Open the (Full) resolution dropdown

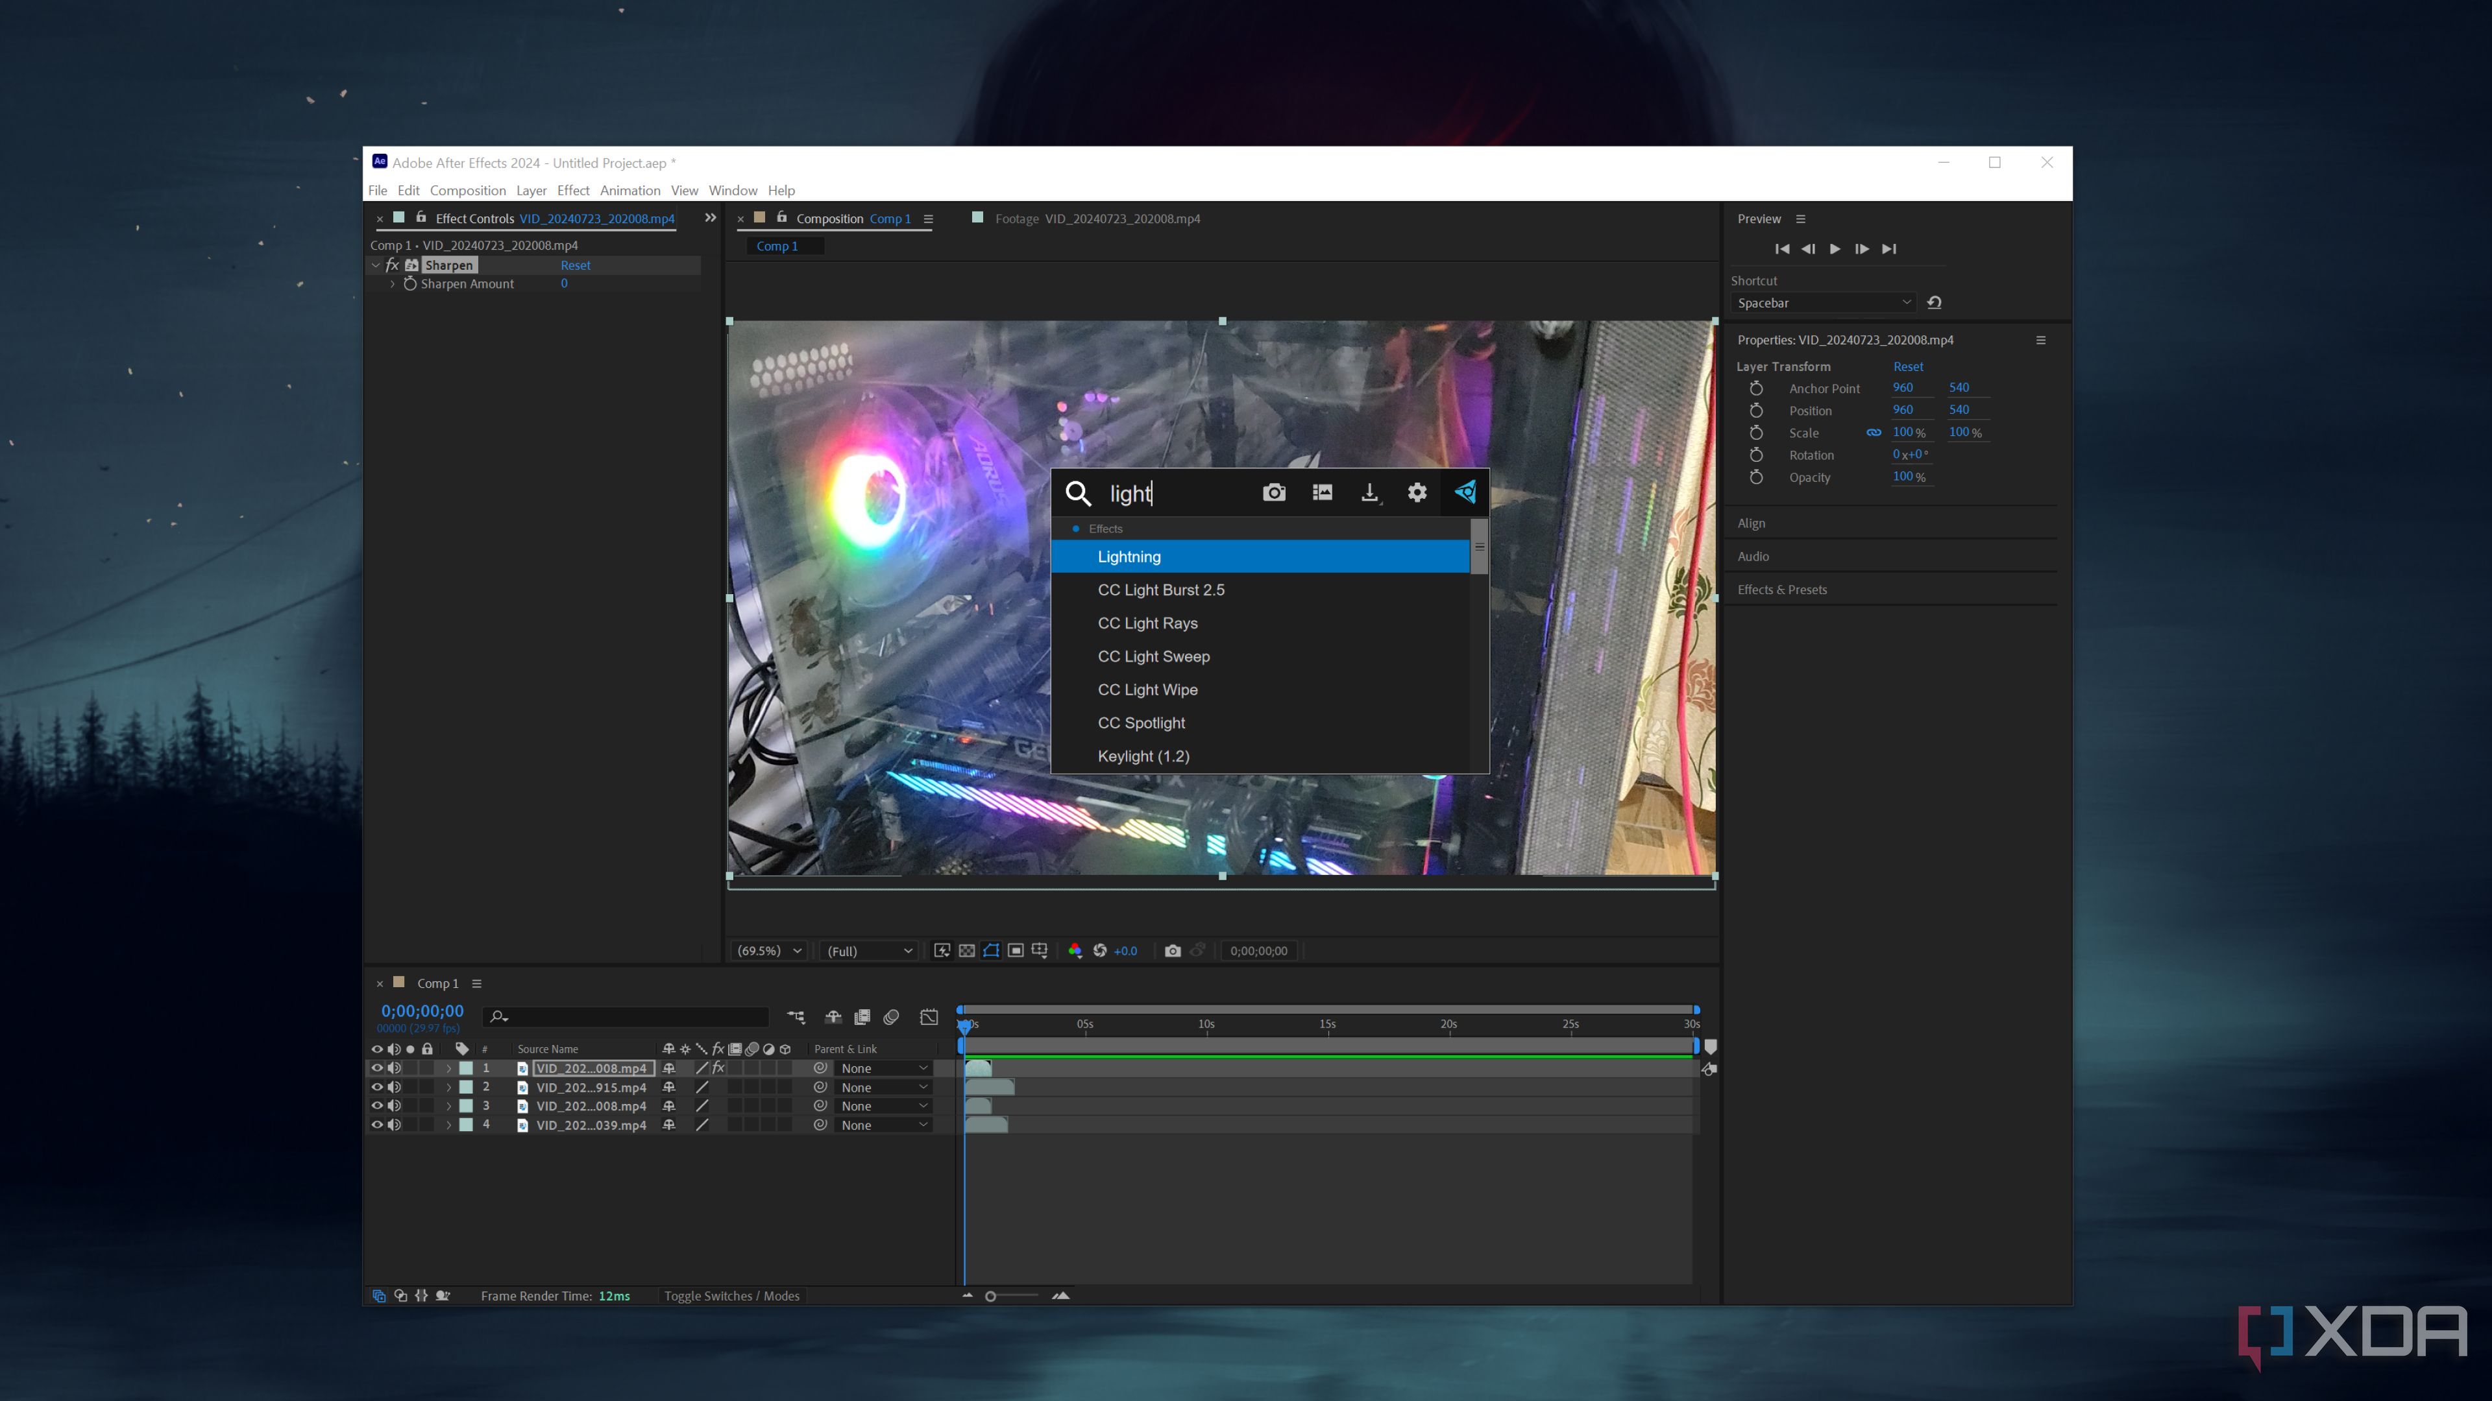tap(869, 950)
